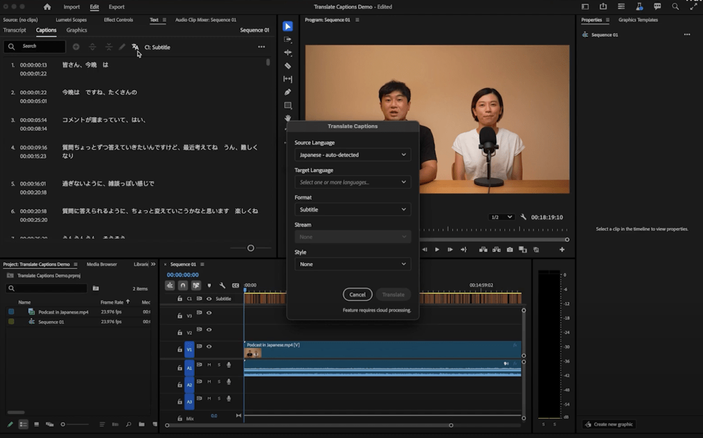Click the translate captions icon above the caption list
This screenshot has width=703, height=438.
pyautogui.click(x=135, y=46)
